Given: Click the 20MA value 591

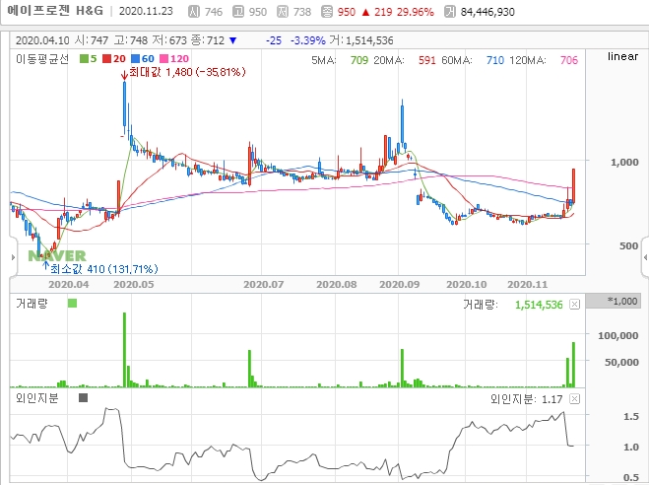Looking at the screenshot, I should coord(427,60).
